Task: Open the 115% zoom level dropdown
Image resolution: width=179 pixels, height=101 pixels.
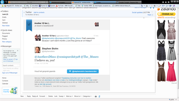Action: tap(176, 100)
